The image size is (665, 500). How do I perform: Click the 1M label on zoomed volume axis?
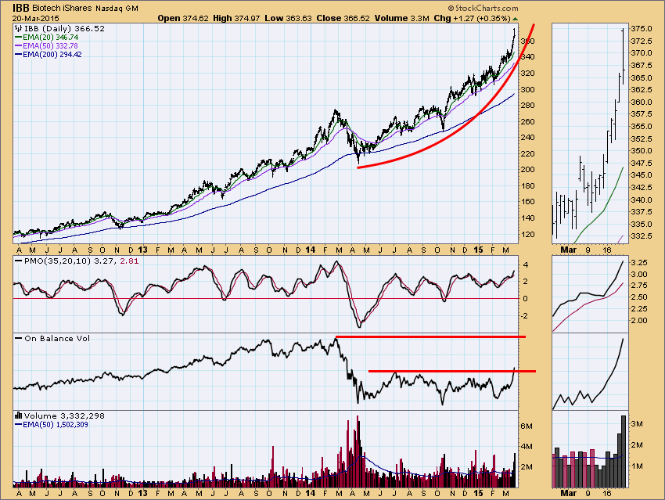coord(637,466)
